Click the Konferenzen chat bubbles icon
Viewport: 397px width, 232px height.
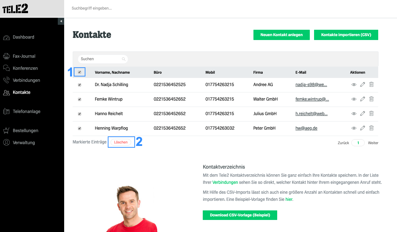6,68
